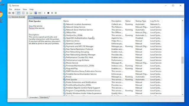The width and height of the screenshot is (189, 106).
Task: Click gear icon next to Phone Service
Action: point(64,63)
